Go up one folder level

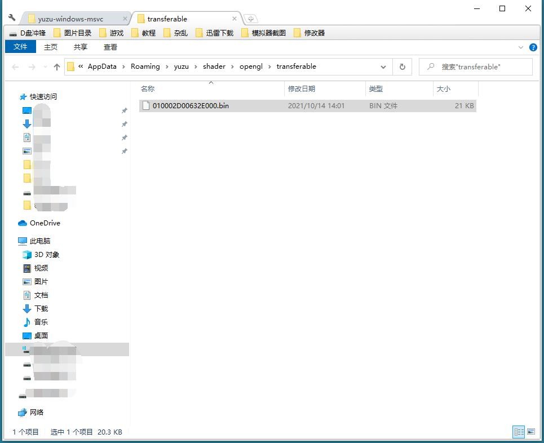pyautogui.click(x=57, y=67)
